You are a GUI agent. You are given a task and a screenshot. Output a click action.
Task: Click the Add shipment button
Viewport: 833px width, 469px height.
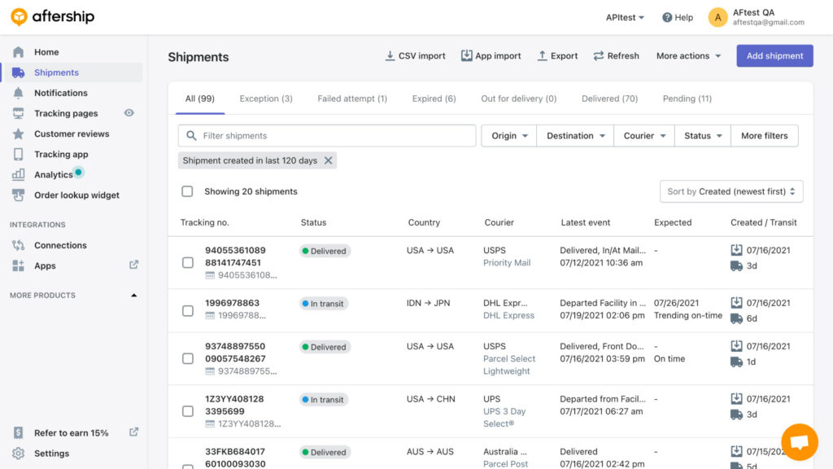pos(774,56)
